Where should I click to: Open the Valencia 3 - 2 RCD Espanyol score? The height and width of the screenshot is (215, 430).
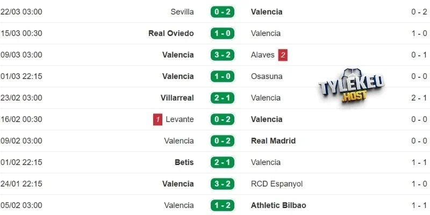click(222, 184)
